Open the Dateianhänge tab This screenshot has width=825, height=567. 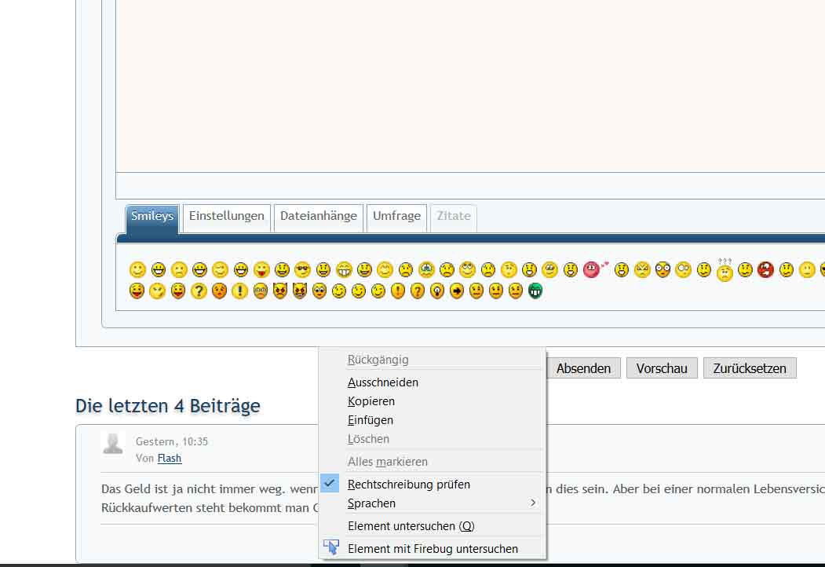(318, 217)
